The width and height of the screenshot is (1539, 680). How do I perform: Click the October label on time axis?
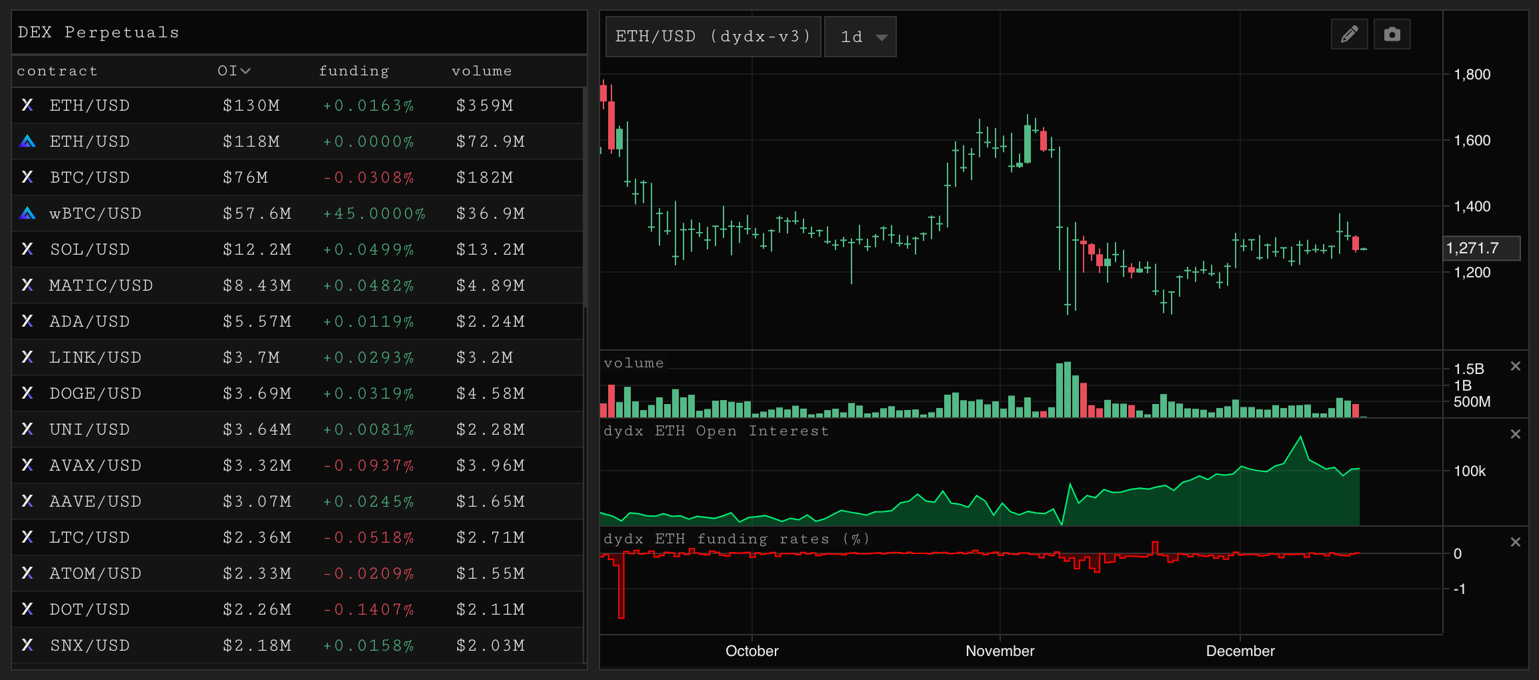(751, 651)
